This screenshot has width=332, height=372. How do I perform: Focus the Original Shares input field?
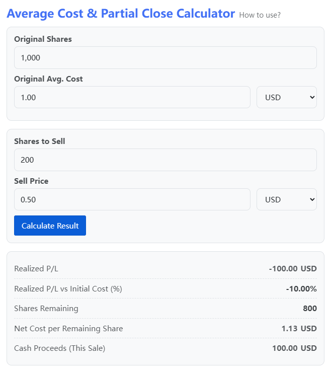point(165,58)
